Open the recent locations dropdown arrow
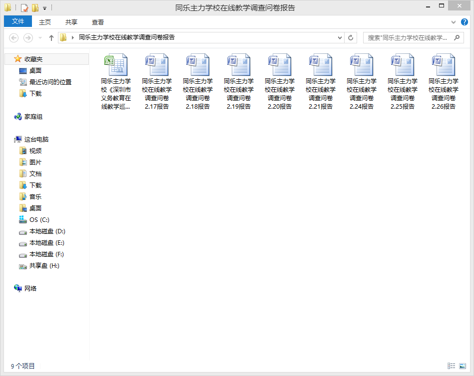This screenshot has height=376, width=474. tap(39, 38)
